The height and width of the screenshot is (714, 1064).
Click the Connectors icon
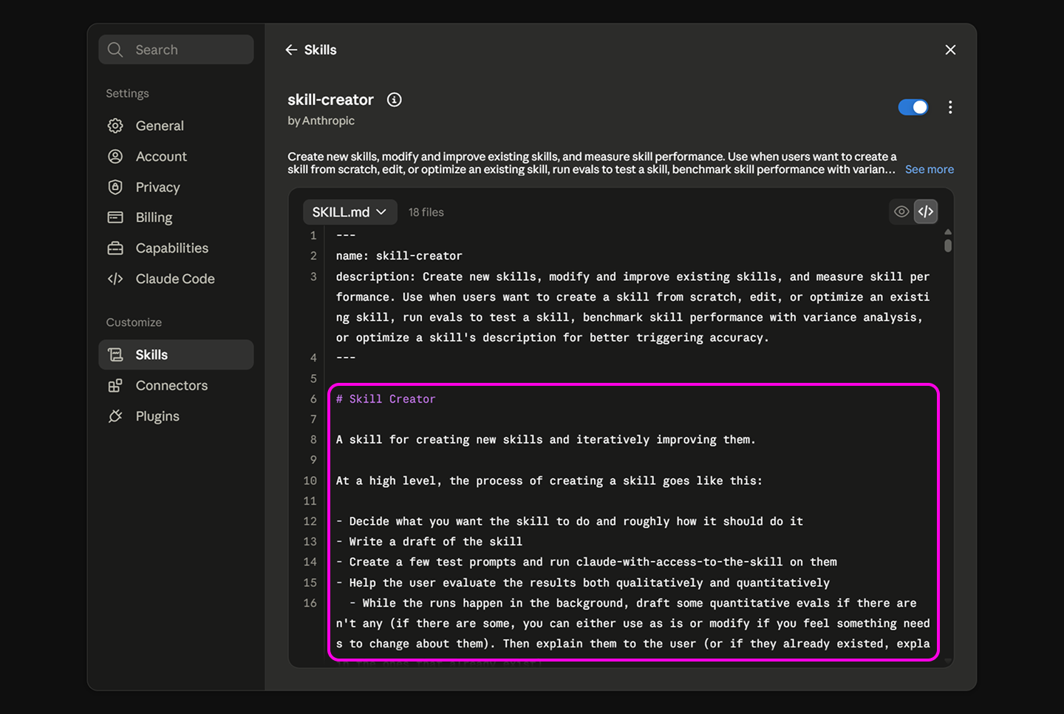(115, 386)
